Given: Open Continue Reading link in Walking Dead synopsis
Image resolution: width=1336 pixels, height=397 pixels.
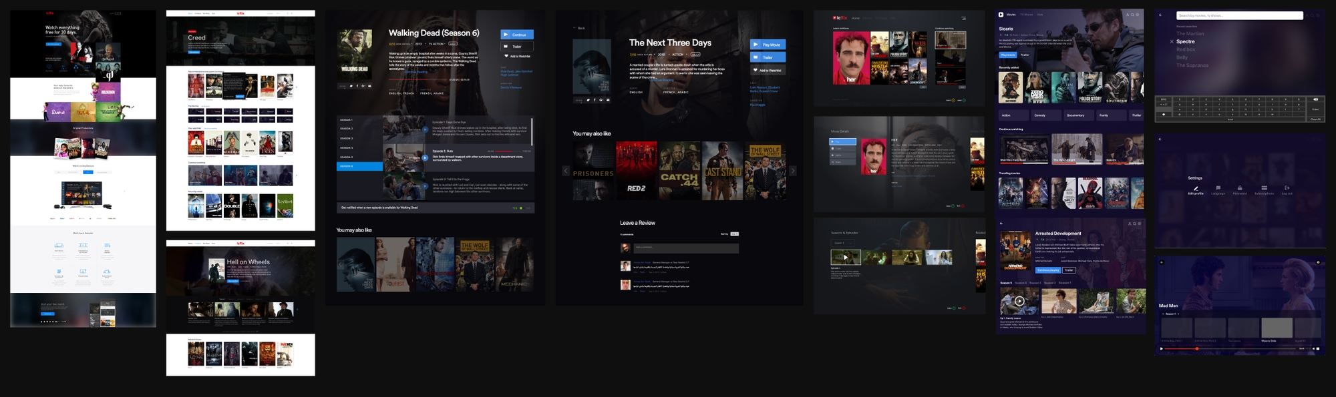Looking at the screenshot, I should pyautogui.click(x=416, y=72).
